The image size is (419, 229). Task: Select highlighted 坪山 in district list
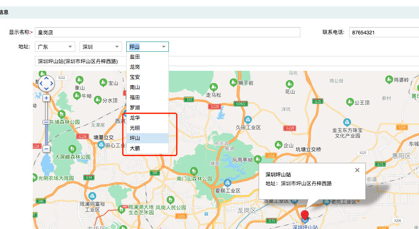(x=148, y=138)
